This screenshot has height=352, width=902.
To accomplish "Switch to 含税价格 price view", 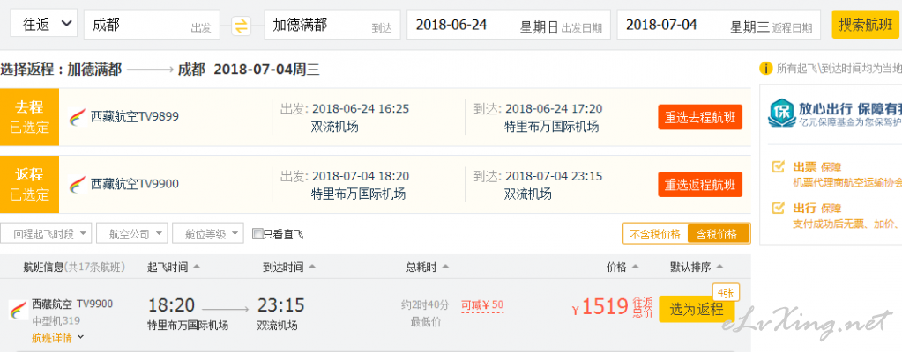I will 718,234.
